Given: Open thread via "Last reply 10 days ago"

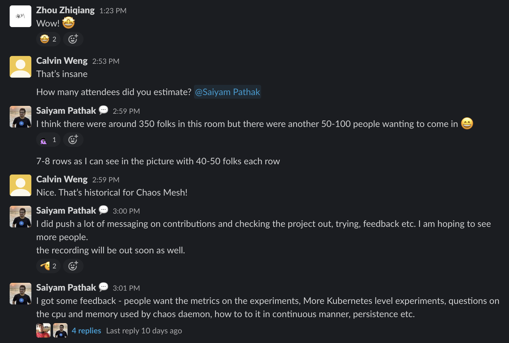Looking at the screenshot, I should 144,331.
